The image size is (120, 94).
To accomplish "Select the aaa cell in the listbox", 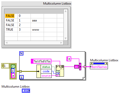I will 37,20.
